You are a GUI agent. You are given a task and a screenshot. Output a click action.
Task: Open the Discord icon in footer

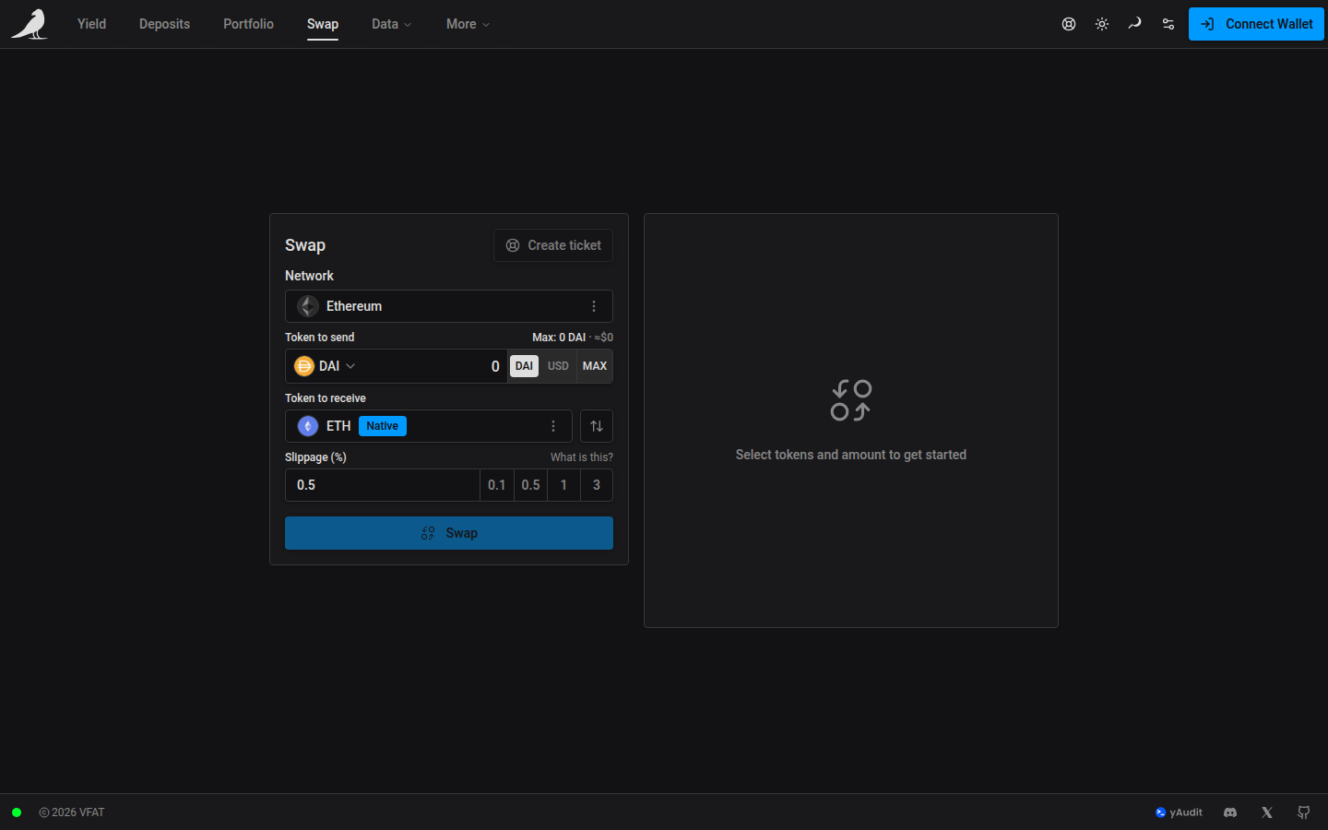coord(1230,812)
